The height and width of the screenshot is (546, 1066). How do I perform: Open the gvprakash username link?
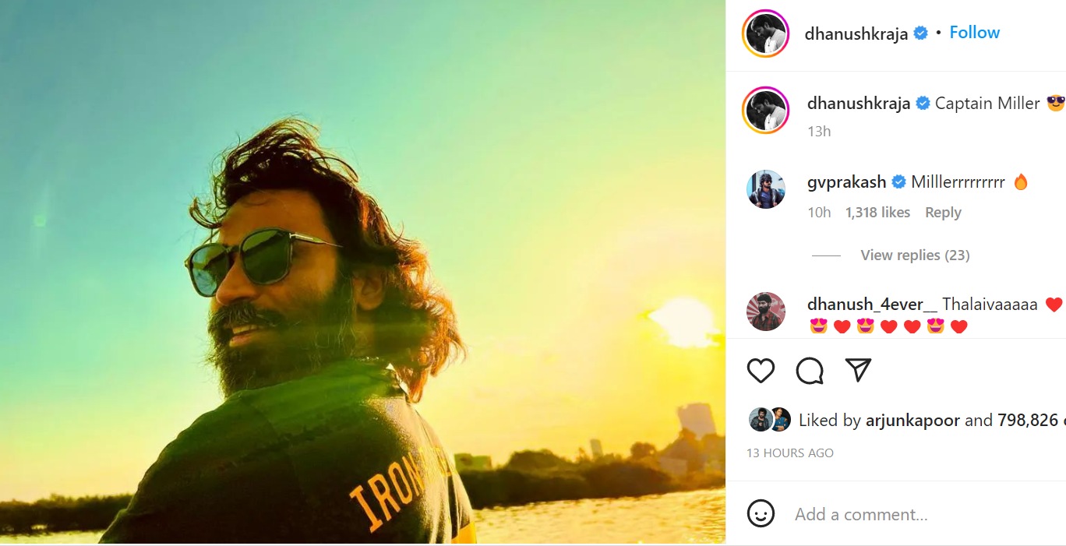coord(847,182)
